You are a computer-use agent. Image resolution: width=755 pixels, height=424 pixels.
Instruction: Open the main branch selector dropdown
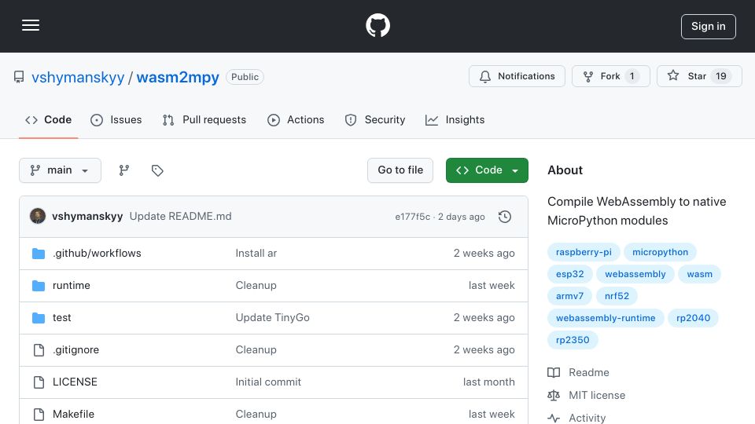[x=61, y=170]
